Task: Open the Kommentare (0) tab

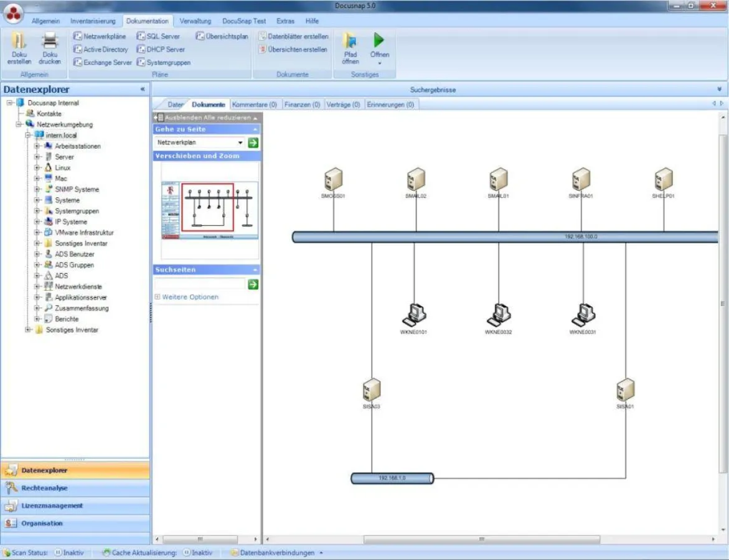Action: 254,105
